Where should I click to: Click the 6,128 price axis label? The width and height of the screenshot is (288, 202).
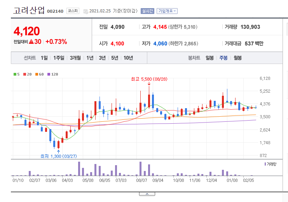(265, 78)
